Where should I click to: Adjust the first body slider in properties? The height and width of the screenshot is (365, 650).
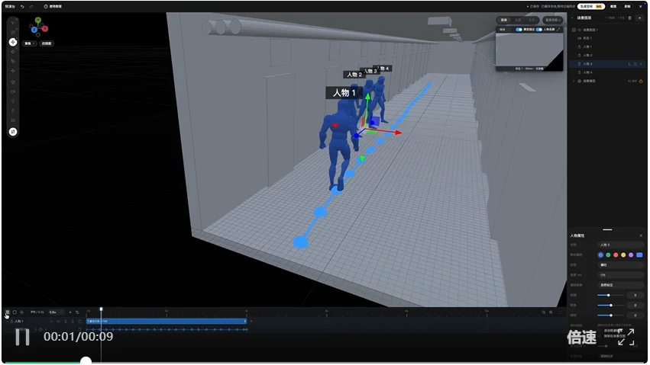click(611, 295)
